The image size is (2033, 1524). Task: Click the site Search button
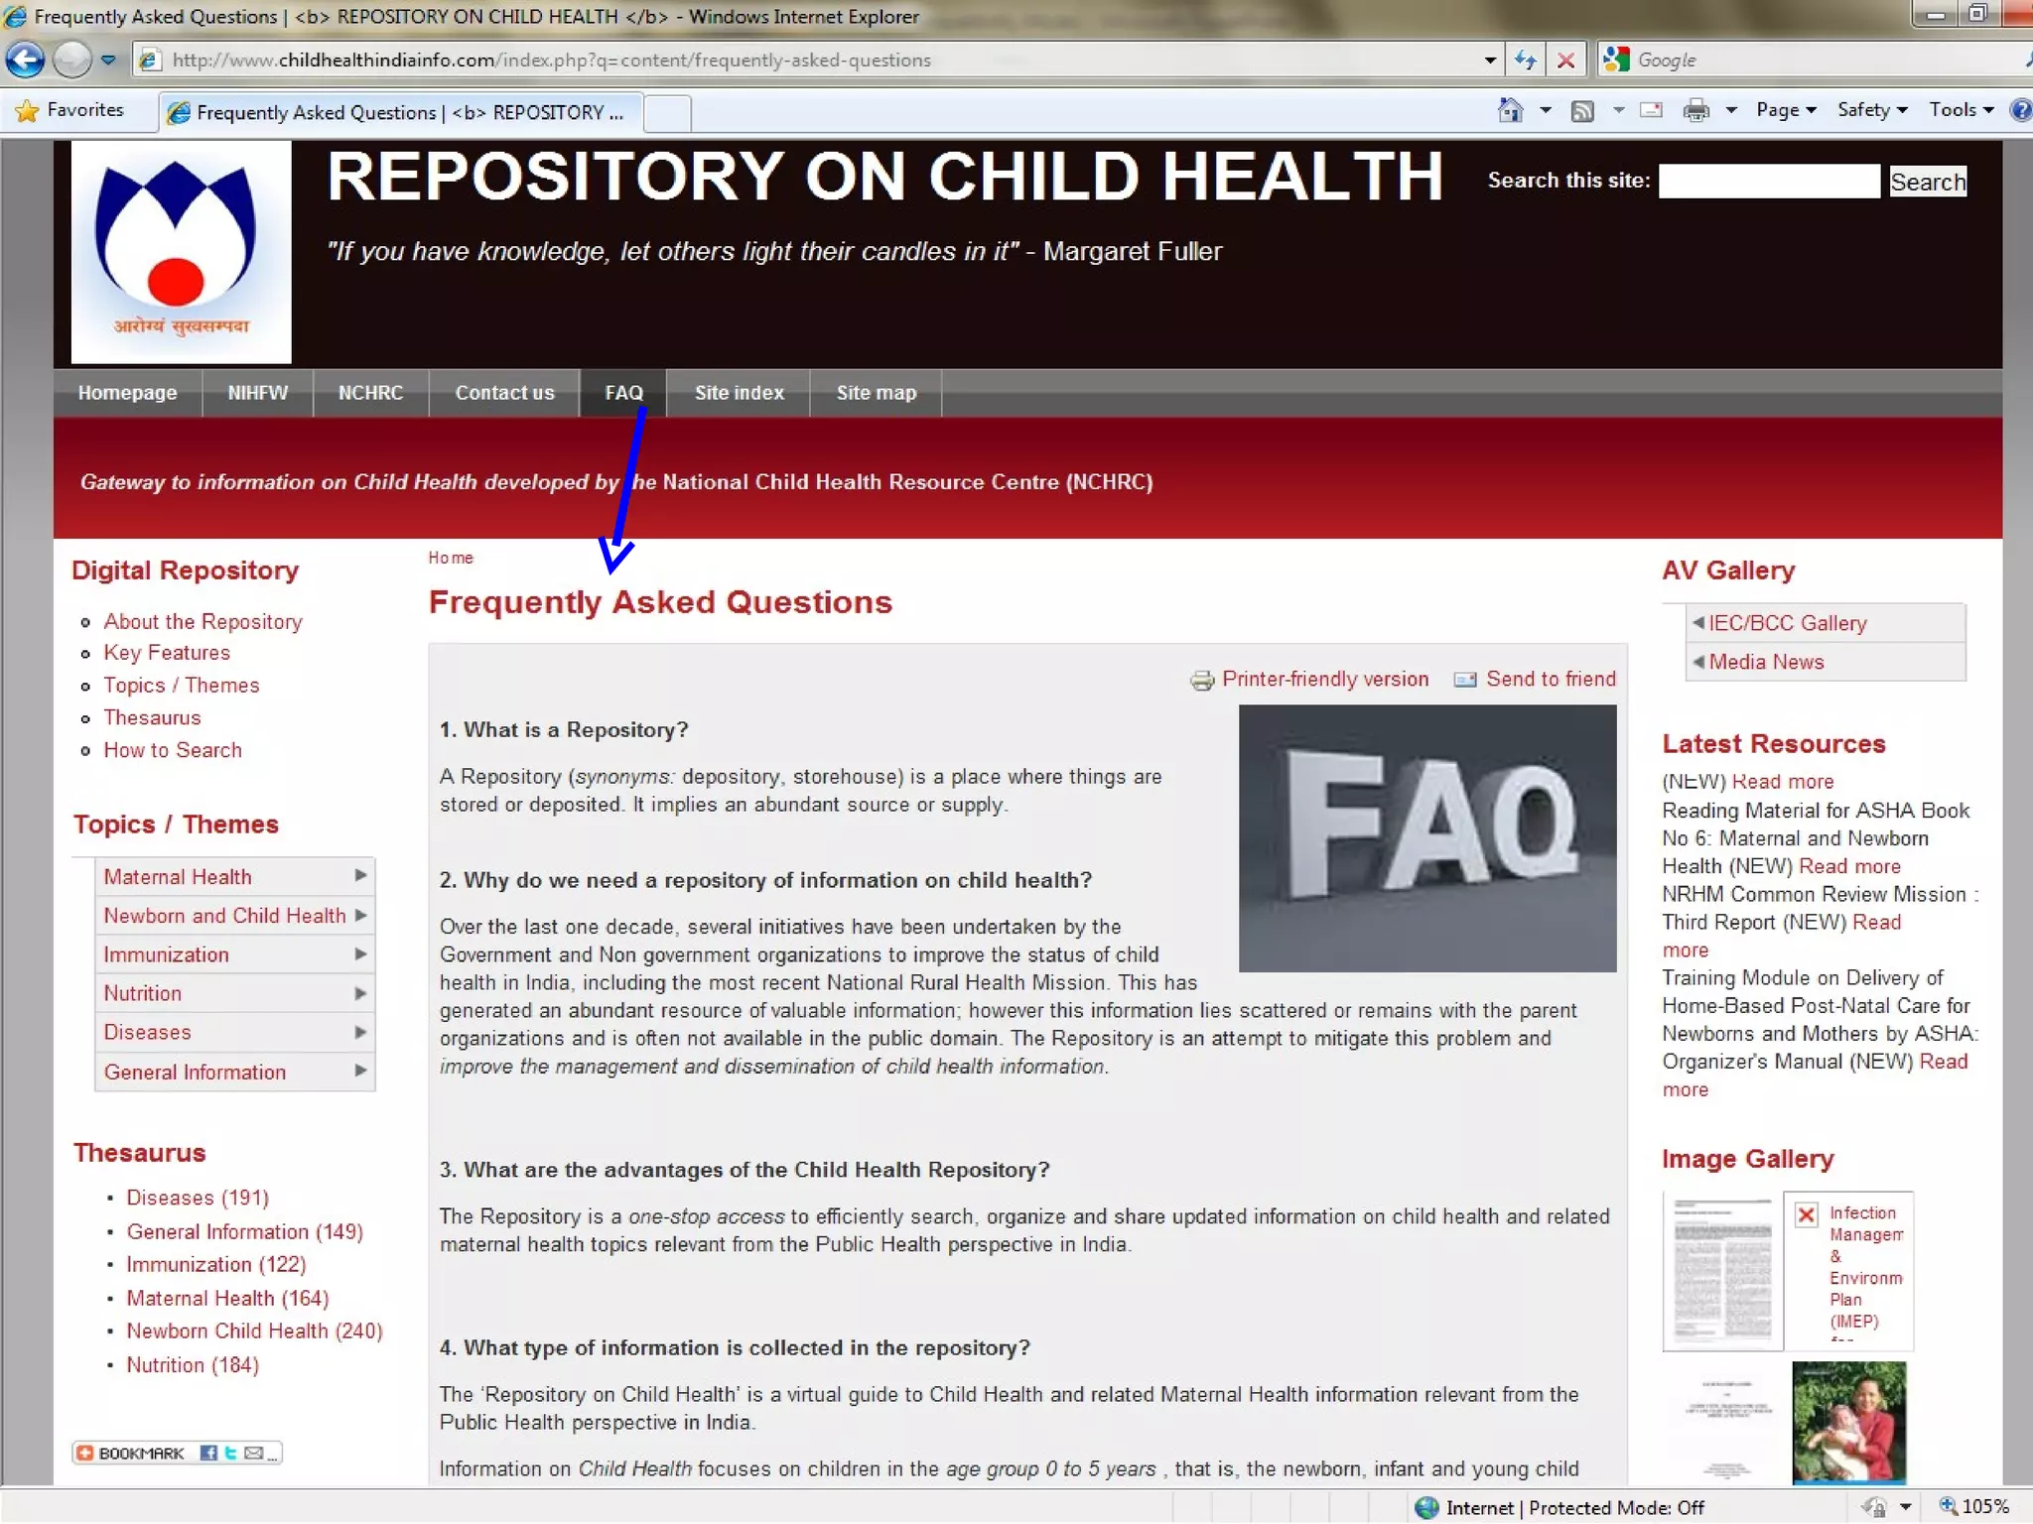1927,182
